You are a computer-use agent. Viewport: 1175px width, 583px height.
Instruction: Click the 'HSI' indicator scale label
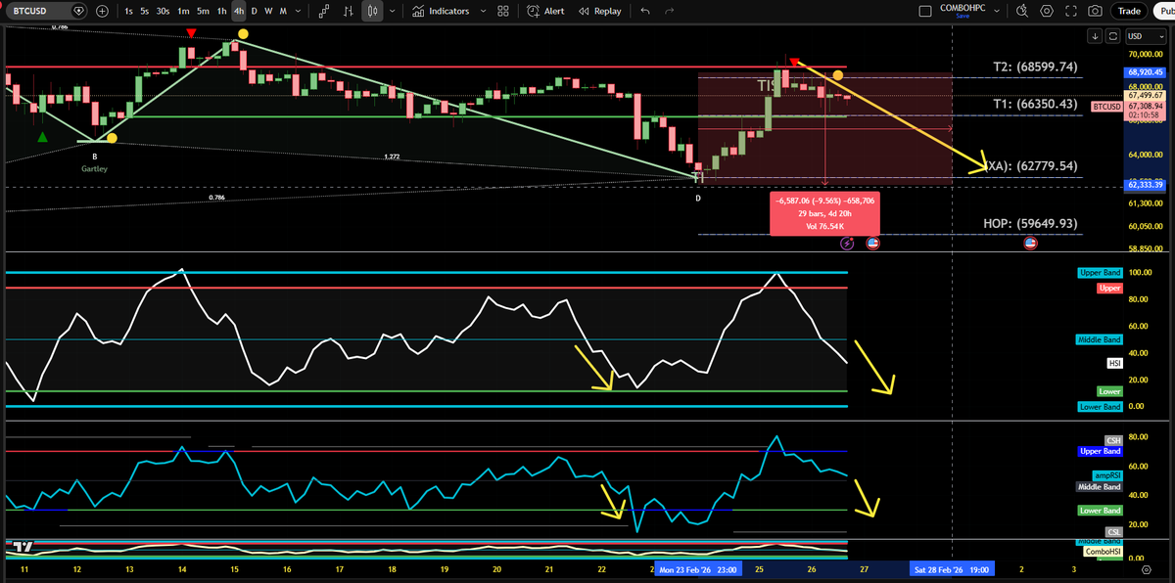point(1114,363)
